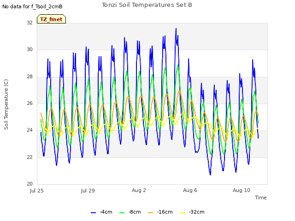Click the Jul 25 x-axis tick label
Screen dimensions: 295x221
point(37,191)
